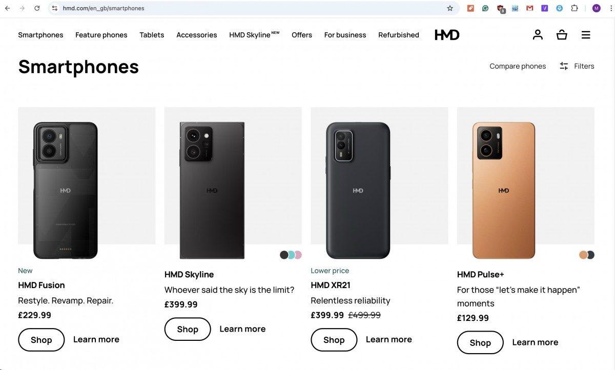Open the For business menu item
This screenshot has height=370, width=615.
(x=345, y=34)
